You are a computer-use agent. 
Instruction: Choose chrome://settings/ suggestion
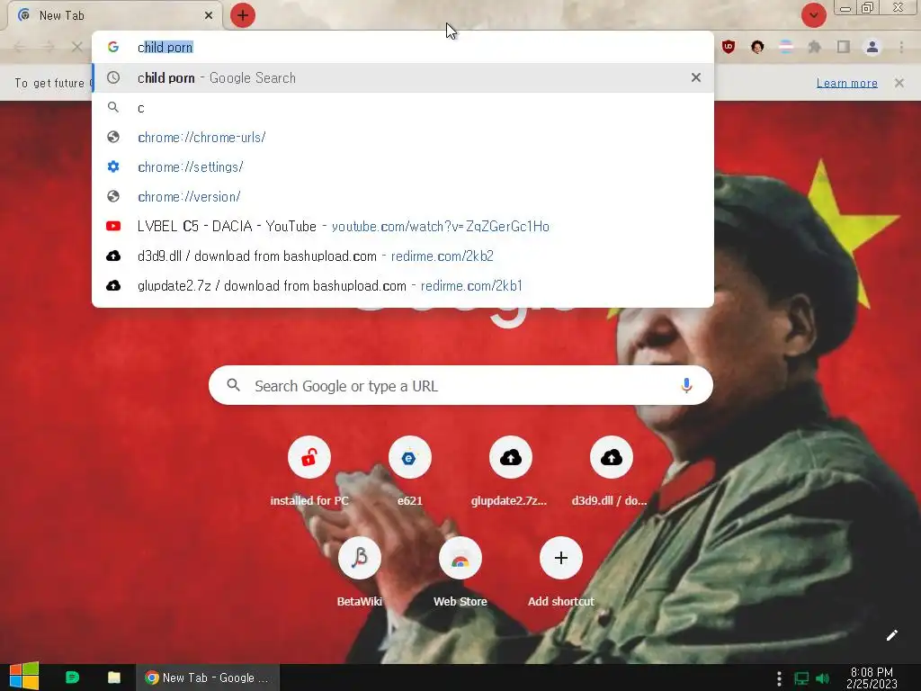point(403,166)
